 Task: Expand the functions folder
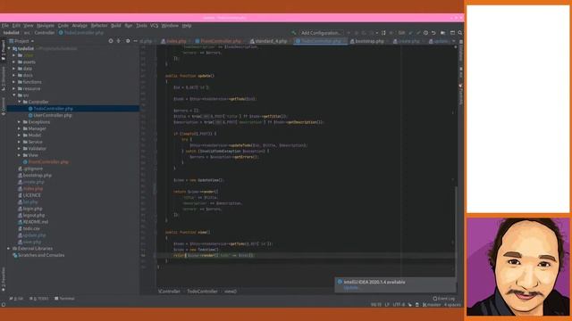(14, 82)
